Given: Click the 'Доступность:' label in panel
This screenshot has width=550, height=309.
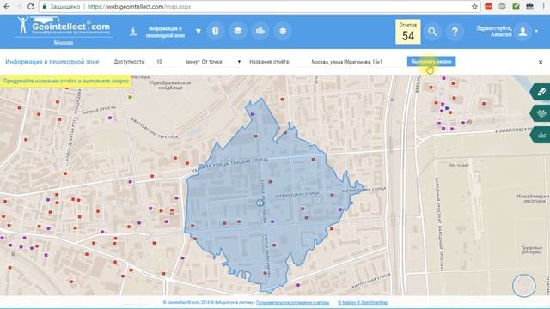Looking at the screenshot, I should point(130,62).
